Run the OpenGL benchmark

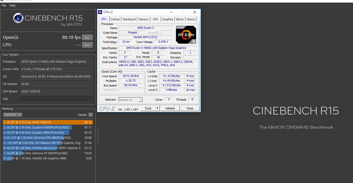[x=87, y=38]
